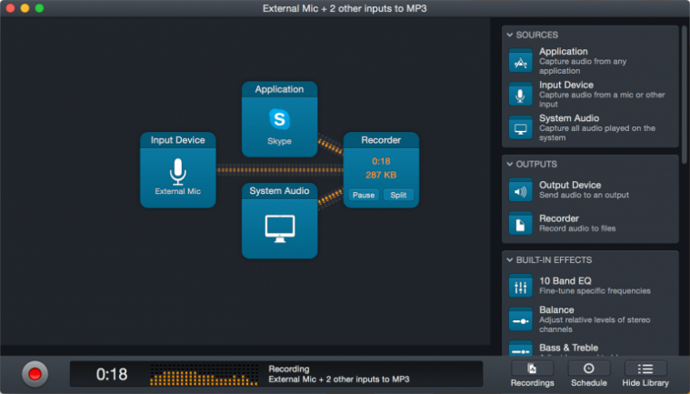This screenshot has width=690, height=394.
Task: Collapse the OUTPUTS section
Action: (510, 164)
